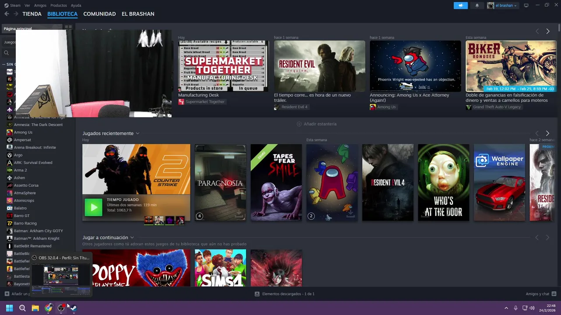561x315 pixels.
Task: Show next recently played games arrow
Action: point(547,133)
